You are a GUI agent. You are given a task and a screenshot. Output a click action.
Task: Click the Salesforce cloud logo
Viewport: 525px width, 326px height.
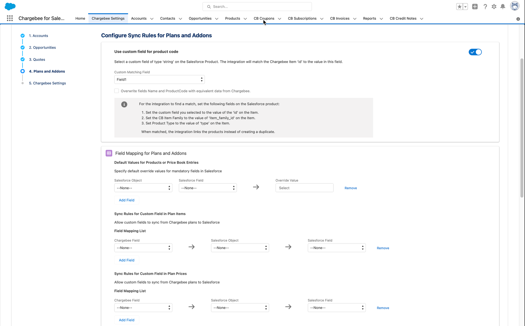click(x=10, y=6)
